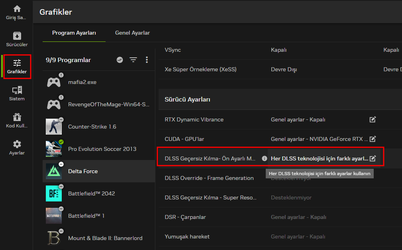Click the Pro Evolution Soccer 2013 thumbnail
The height and width of the screenshot is (250, 402).
53,149
